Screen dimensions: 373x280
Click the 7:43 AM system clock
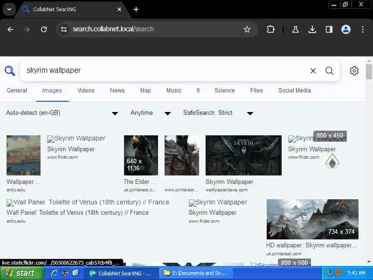[356, 273]
